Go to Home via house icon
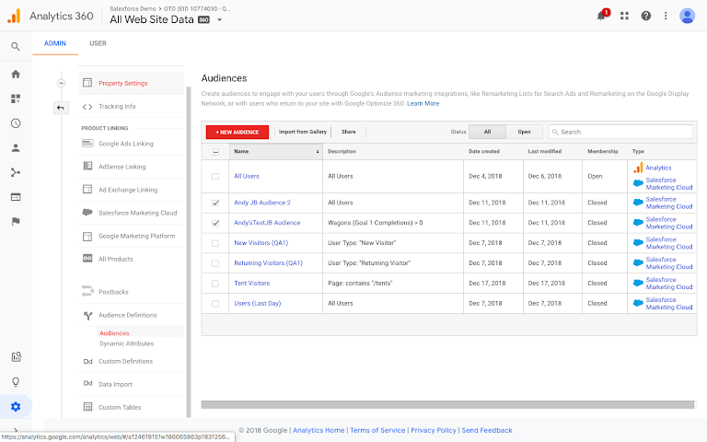The width and height of the screenshot is (707, 442). (x=16, y=74)
